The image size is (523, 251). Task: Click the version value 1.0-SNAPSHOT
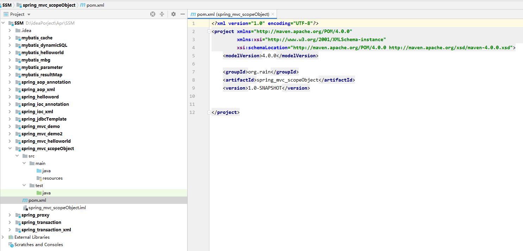point(265,88)
